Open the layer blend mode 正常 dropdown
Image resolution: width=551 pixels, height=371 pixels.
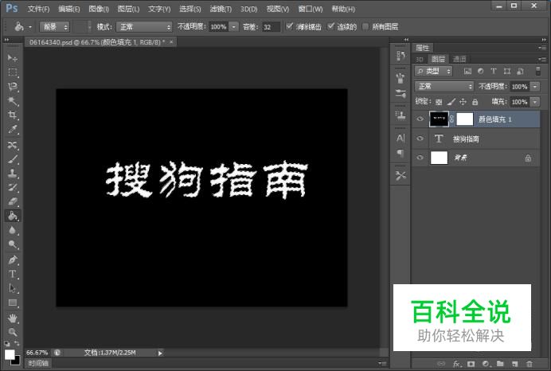pyautogui.click(x=444, y=87)
